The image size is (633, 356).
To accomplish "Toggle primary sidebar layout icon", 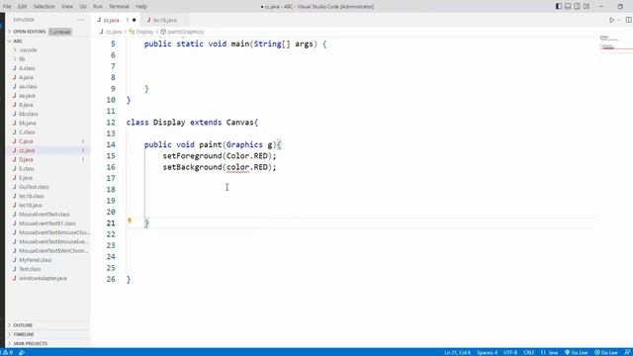I will tap(559, 7).
